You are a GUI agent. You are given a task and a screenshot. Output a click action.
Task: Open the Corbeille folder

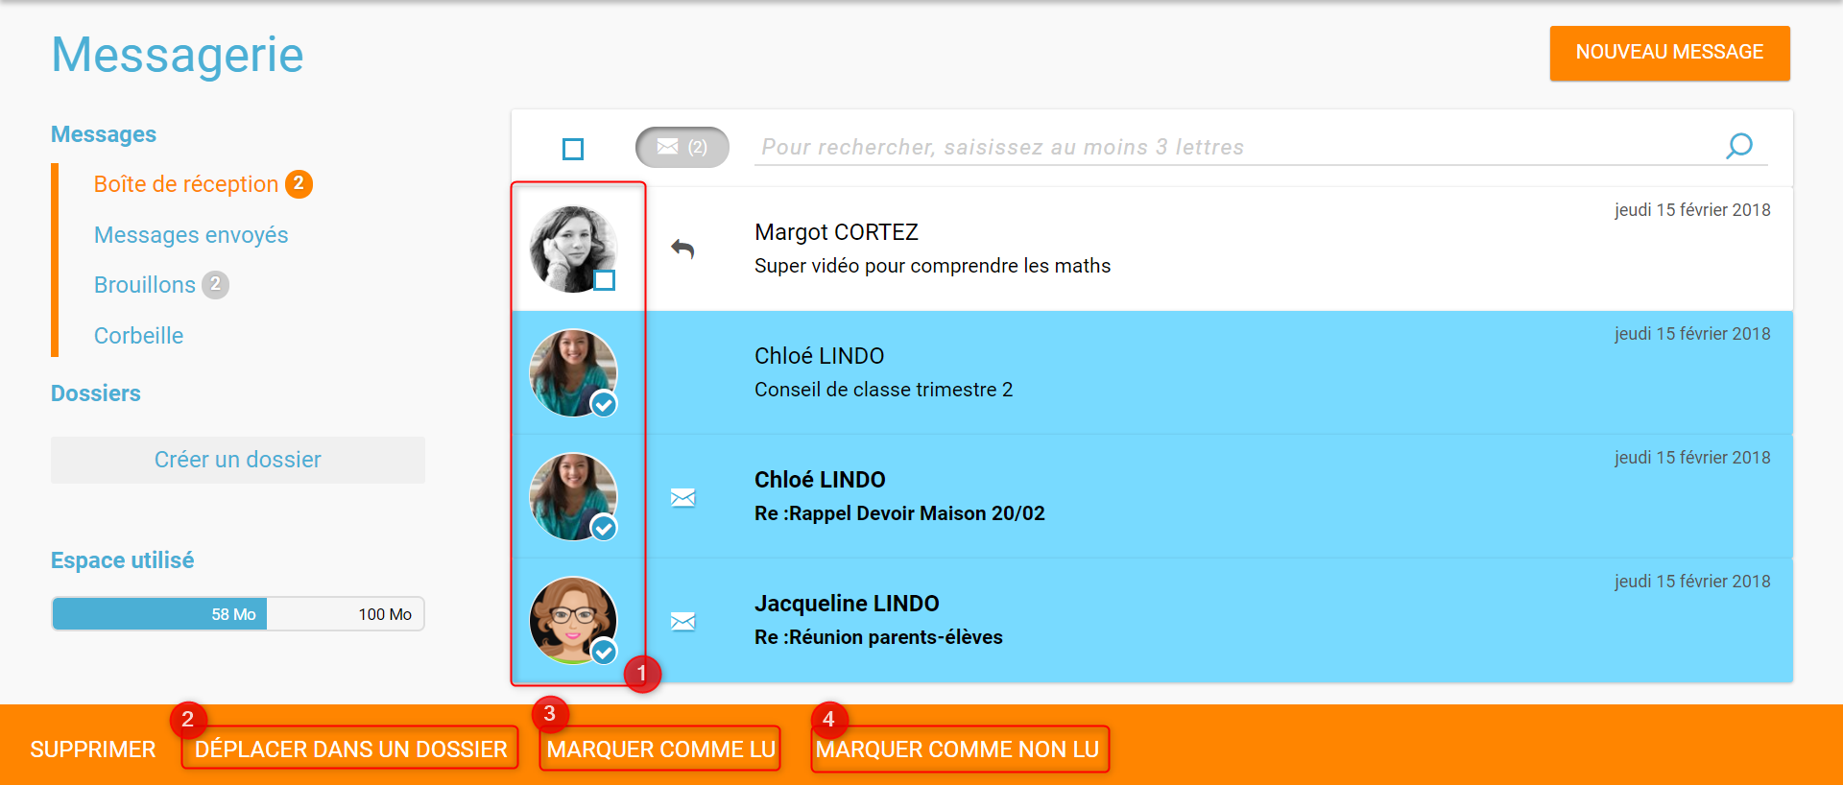point(139,336)
